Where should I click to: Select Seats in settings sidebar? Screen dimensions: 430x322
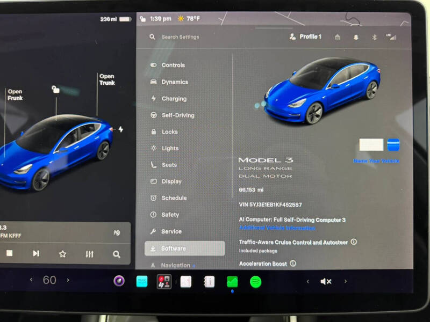click(164, 165)
